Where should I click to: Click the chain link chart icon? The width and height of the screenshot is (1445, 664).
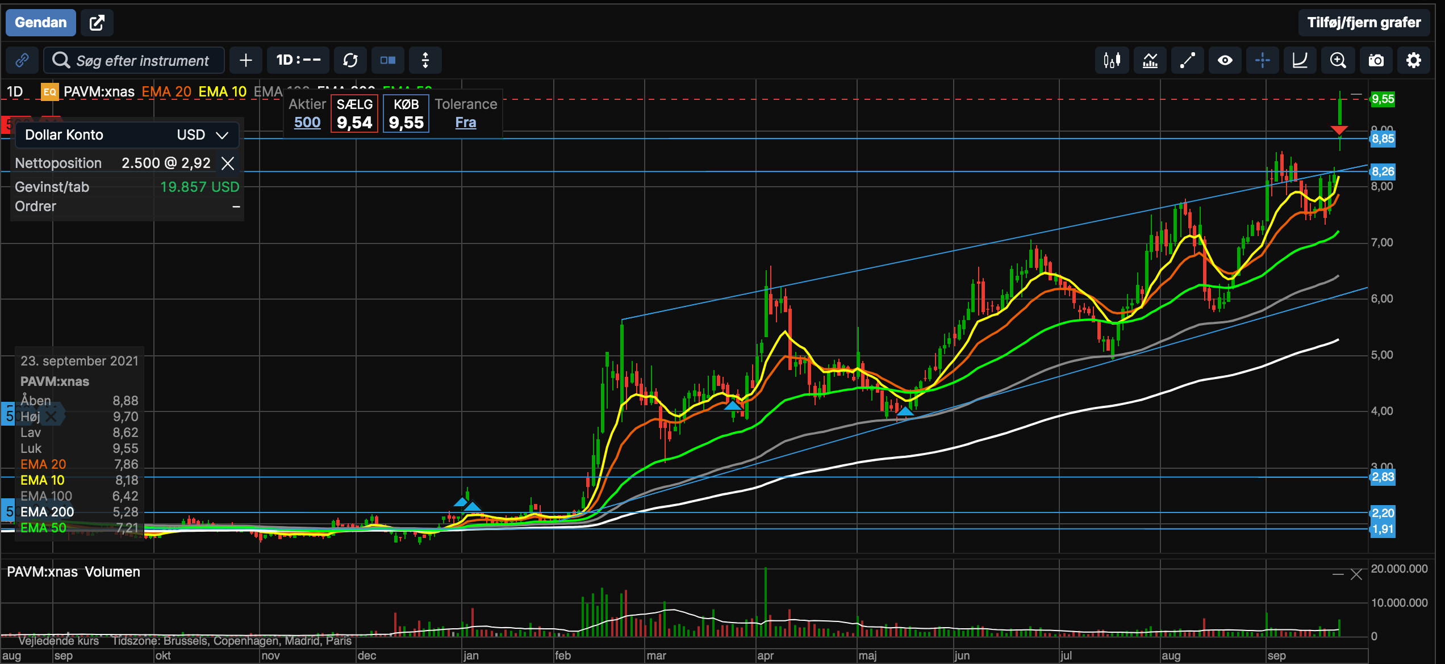22,60
